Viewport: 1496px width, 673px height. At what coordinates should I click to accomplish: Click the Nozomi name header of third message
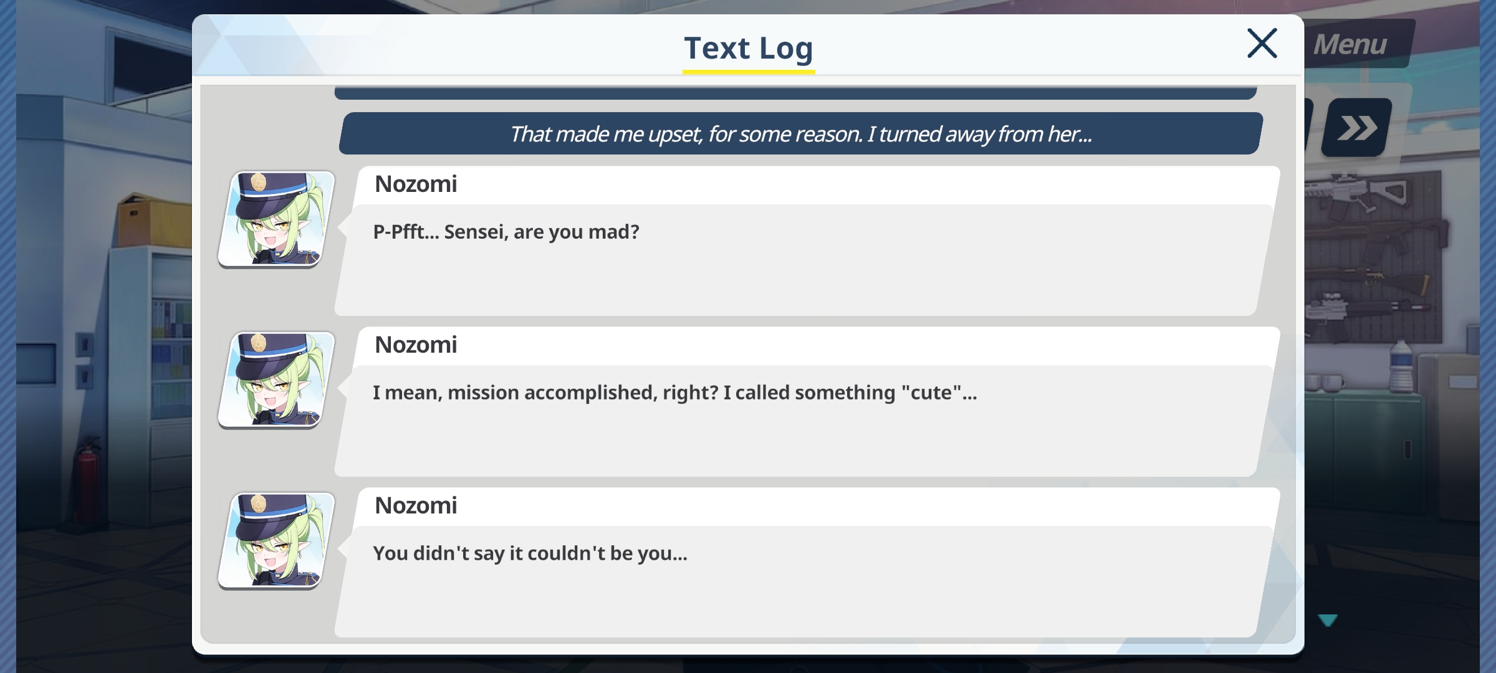coord(416,506)
